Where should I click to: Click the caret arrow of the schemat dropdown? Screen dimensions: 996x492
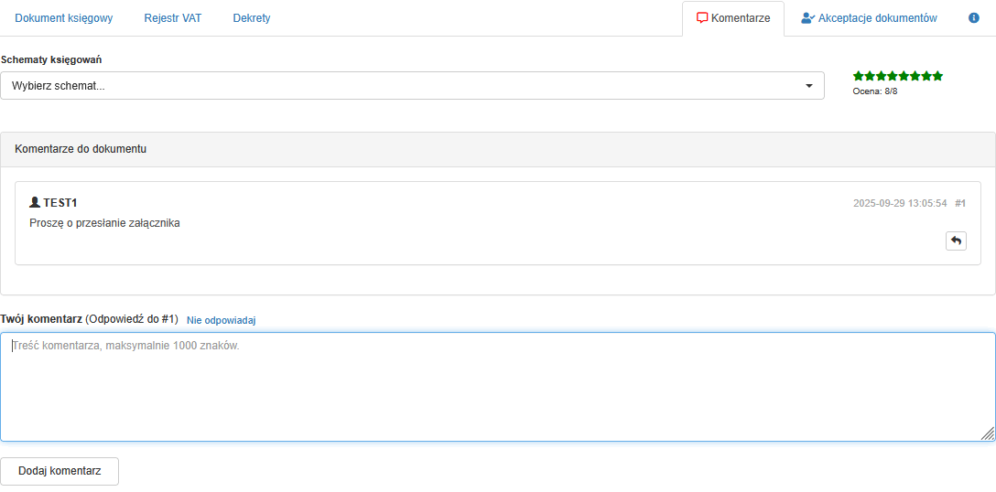pyautogui.click(x=809, y=86)
